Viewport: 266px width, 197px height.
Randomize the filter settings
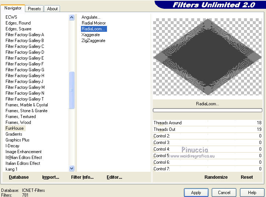coord(216,177)
